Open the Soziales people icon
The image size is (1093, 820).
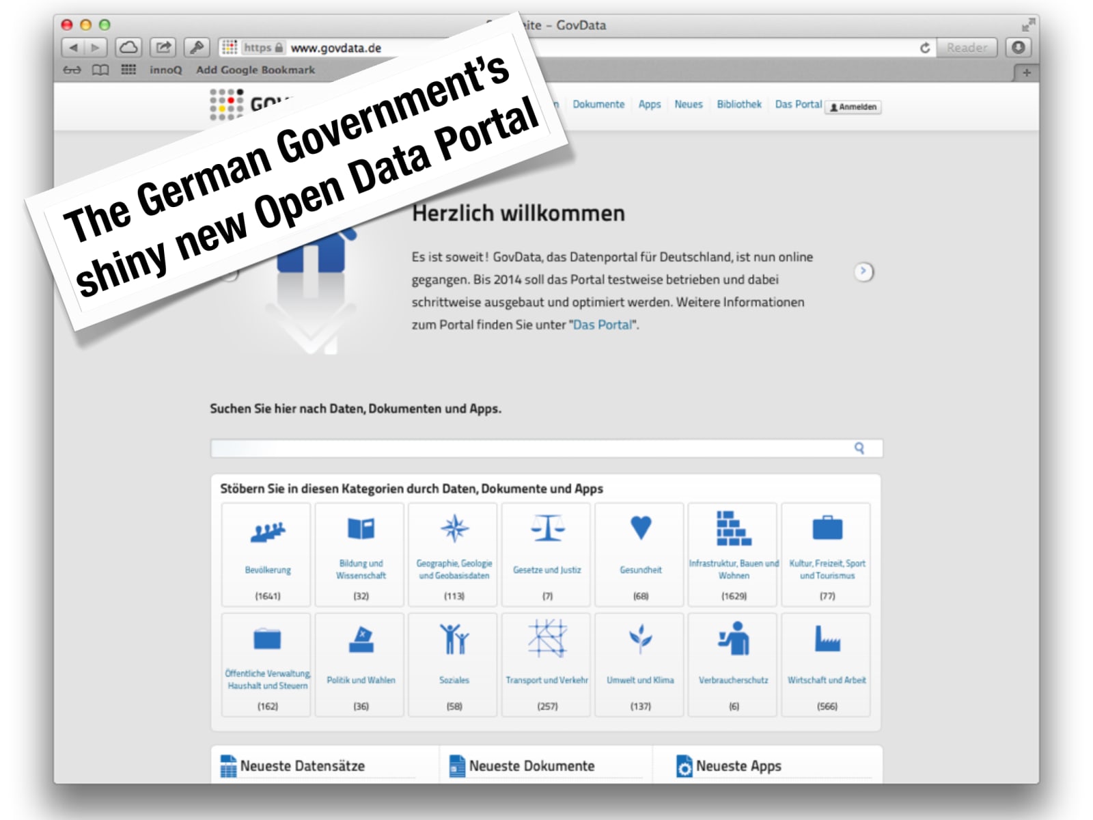click(454, 640)
